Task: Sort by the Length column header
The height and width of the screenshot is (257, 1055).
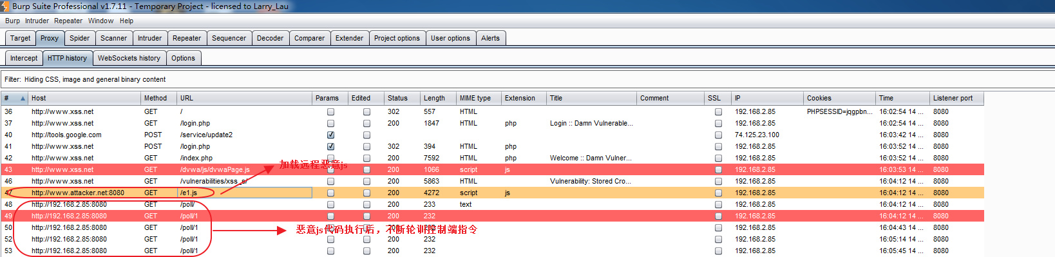Action: 438,98
